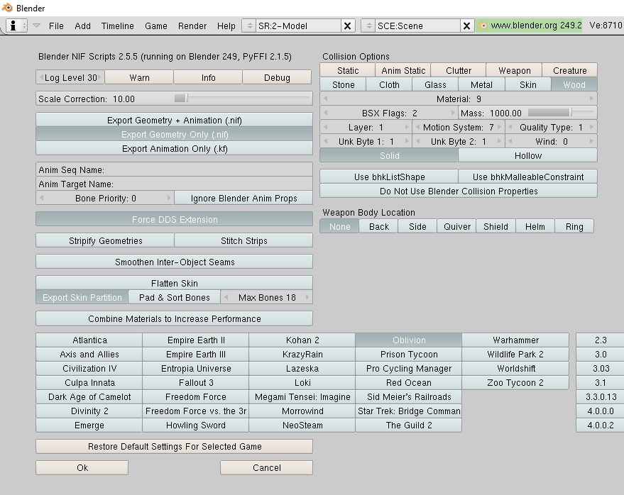Select Export Geometry + Animation (.nif)
This screenshot has height=495, width=624.
click(x=175, y=120)
